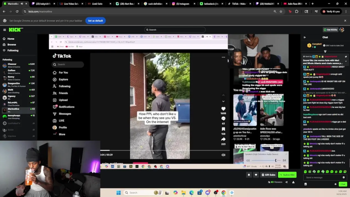Open the chat shop icon
The image size is (350, 197).
click(305, 184)
